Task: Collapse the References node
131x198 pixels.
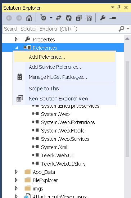Action: coord(17,48)
